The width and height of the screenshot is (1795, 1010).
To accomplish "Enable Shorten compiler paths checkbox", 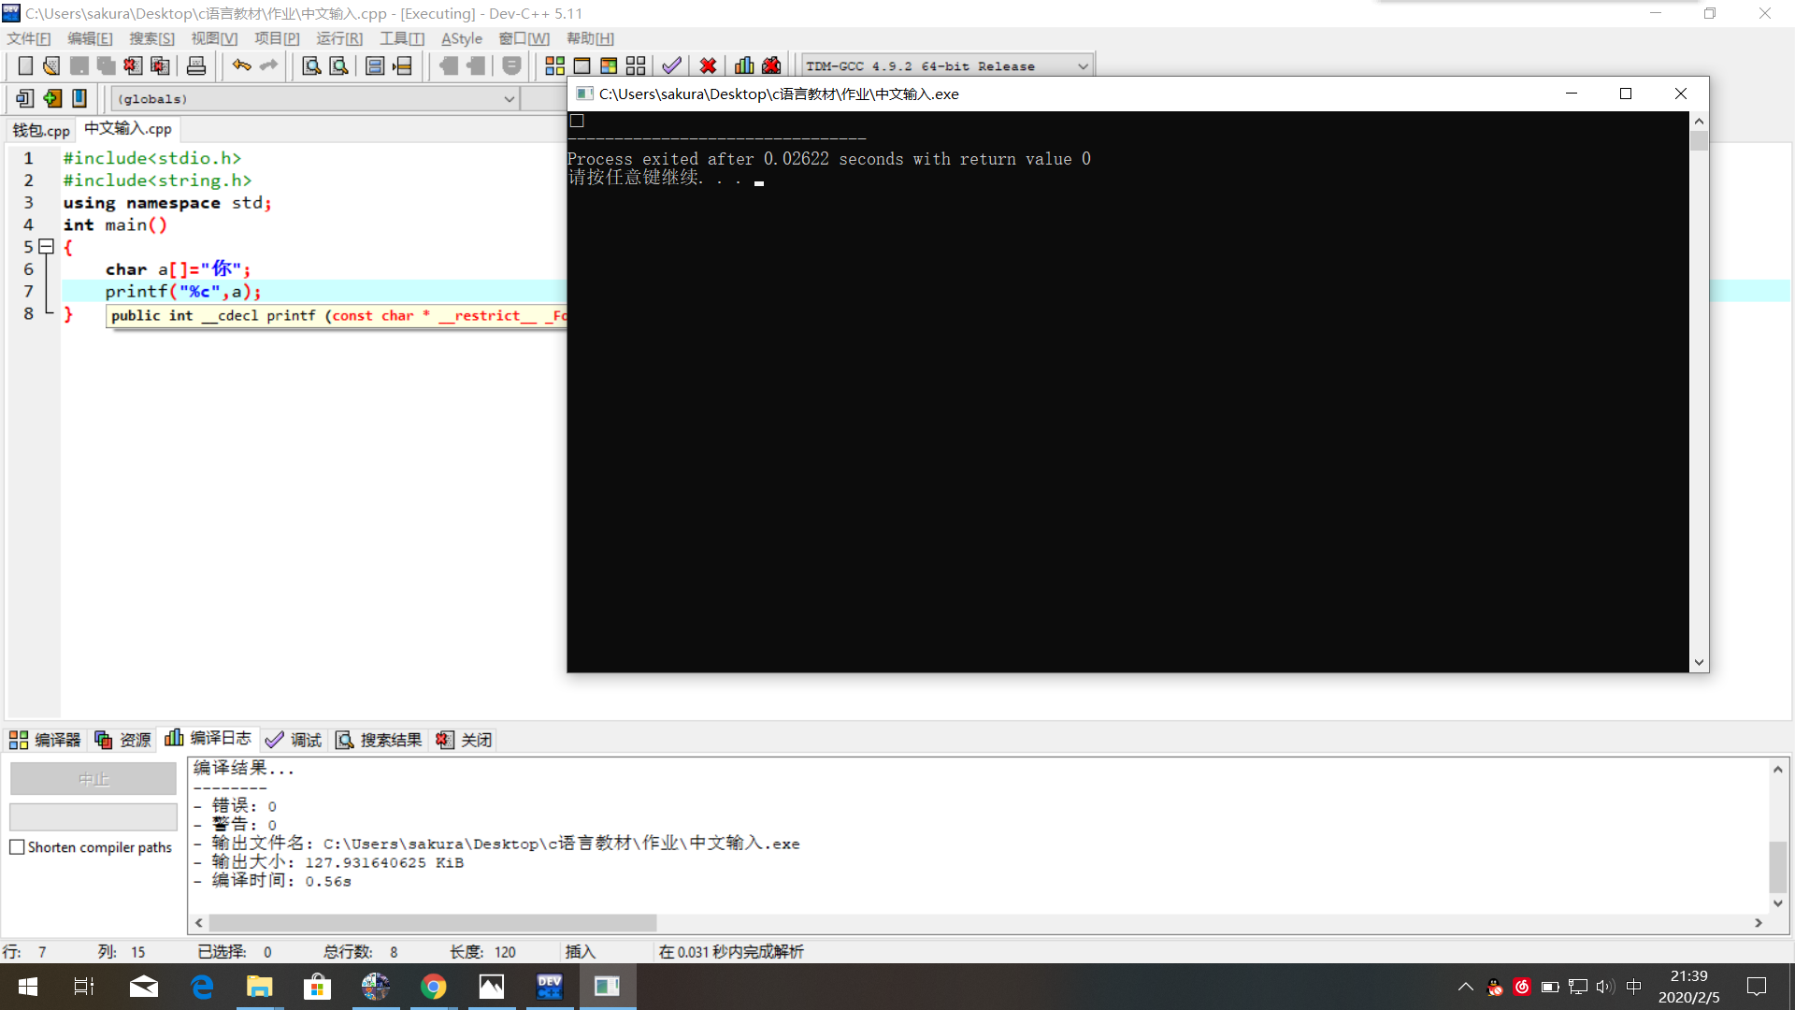I will click(17, 847).
